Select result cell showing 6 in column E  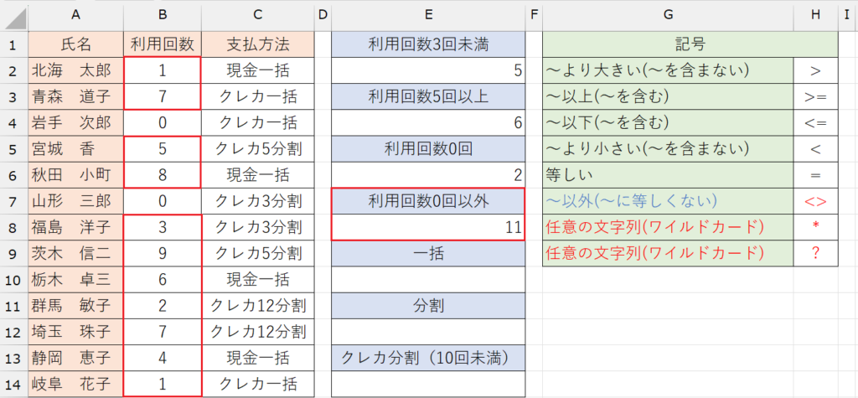[428, 122]
